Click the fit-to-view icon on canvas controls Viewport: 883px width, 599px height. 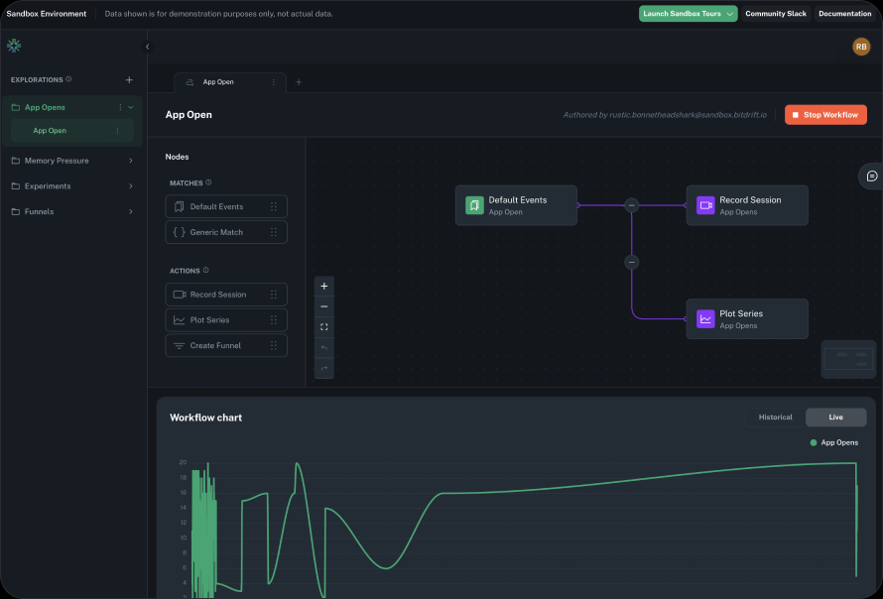pyautogui.click(x=323, y=326)
